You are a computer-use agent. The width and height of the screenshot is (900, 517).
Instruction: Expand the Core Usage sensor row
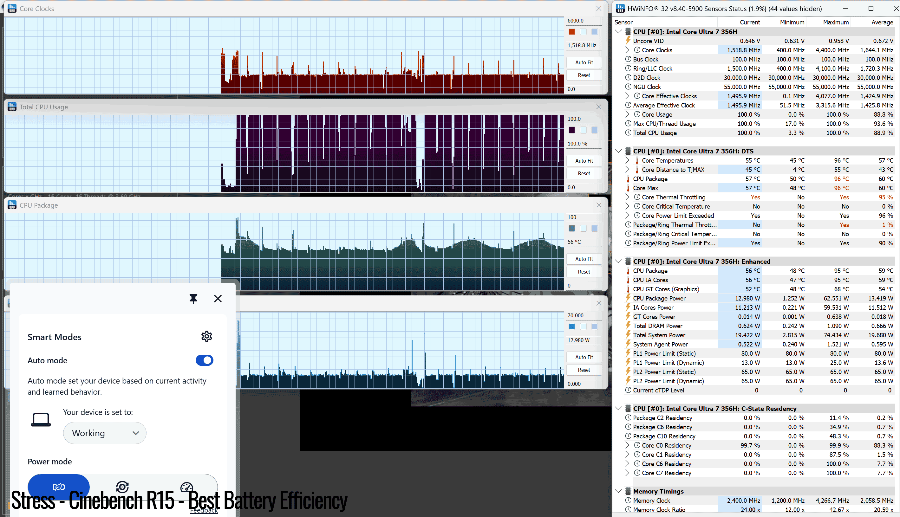pos(627,115)
